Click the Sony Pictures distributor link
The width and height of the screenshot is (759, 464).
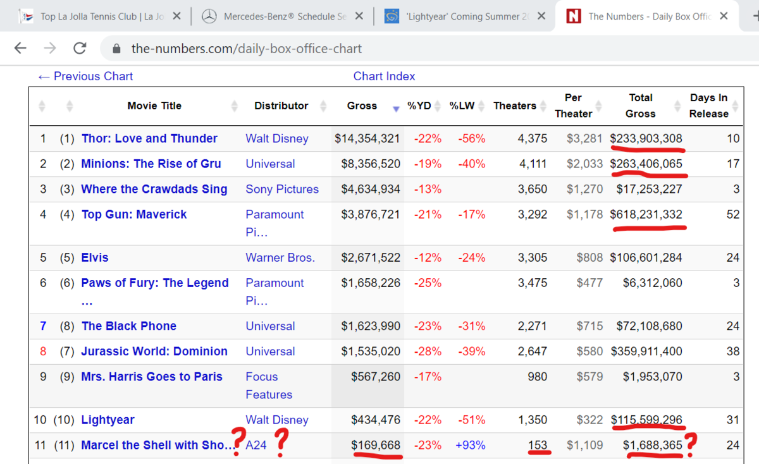click(282, 189)
